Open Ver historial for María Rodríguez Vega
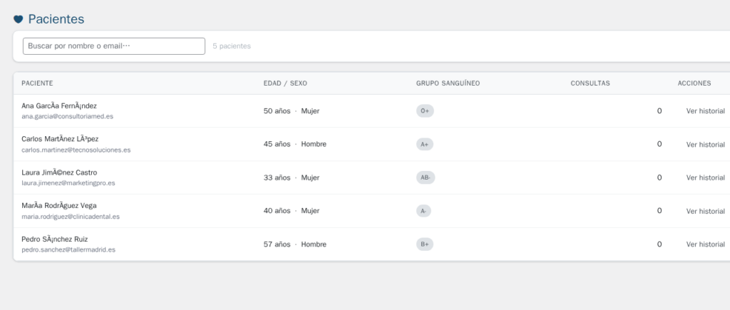The height and width of the screenshot is (310, 730). (x=705, y=211)
